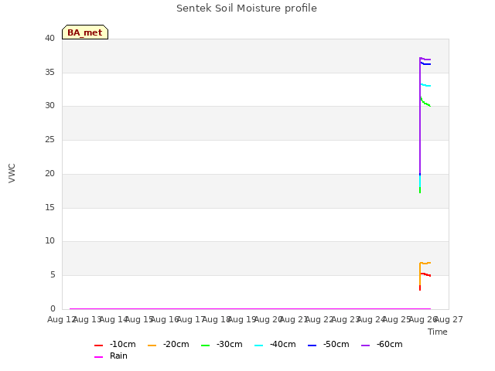Click the y-axis tick label 0
The width and height of the screenshot is (495, 371).
click(53, 308)
